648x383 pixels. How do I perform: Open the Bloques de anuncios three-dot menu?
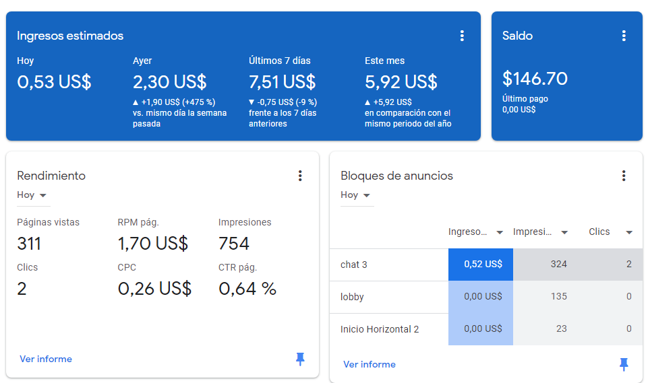(624, 176)
